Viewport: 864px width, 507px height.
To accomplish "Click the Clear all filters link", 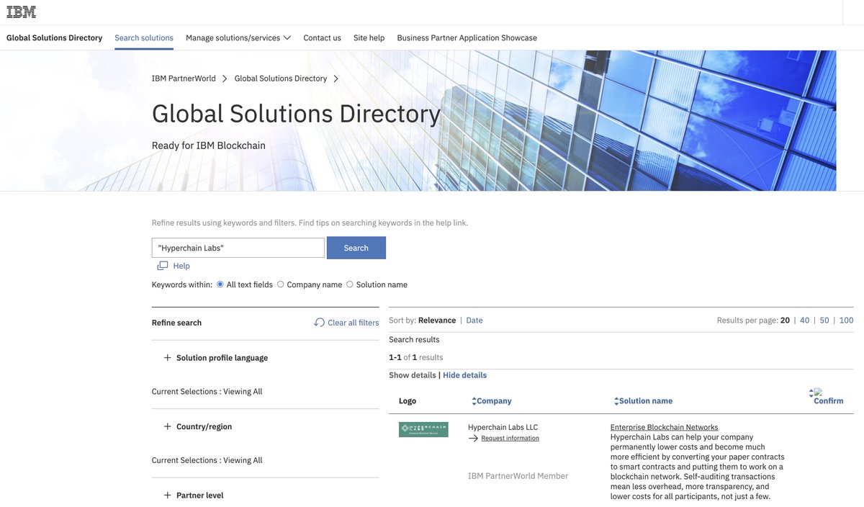I will click(353, 323).
